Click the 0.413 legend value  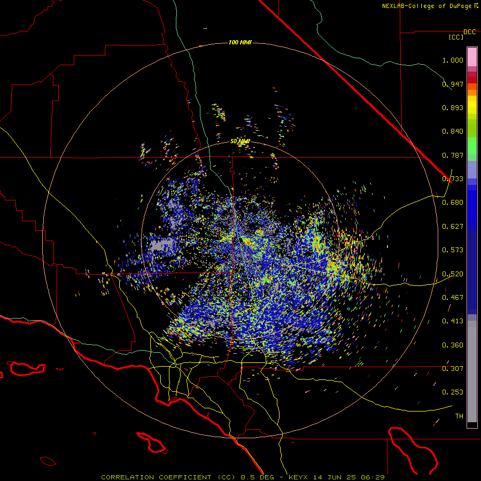(453, 321)
